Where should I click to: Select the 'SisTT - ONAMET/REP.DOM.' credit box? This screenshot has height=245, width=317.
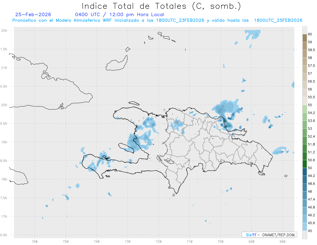pyautogui.click(x=269, y=235)
